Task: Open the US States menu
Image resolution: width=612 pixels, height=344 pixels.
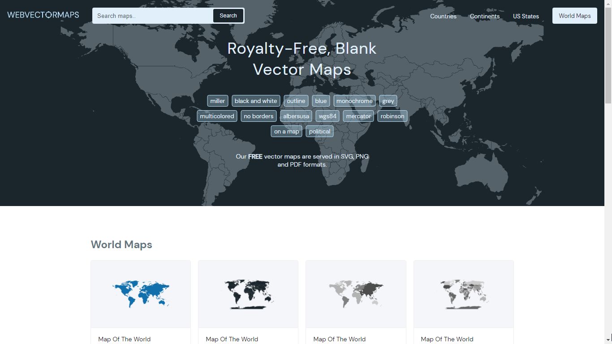Action: pyautogui.click(x=526, y=16)
